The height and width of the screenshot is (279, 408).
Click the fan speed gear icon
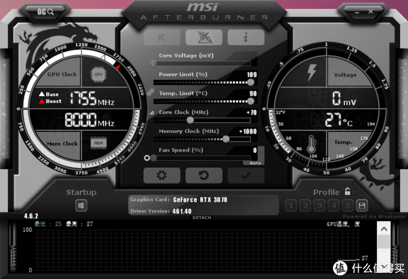(x=147, y=158)
